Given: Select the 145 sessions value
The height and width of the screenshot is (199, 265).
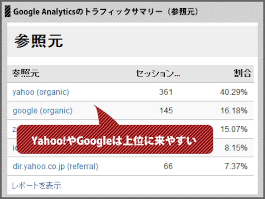Looking at the screenshot, I should click(x=166, y=110).
